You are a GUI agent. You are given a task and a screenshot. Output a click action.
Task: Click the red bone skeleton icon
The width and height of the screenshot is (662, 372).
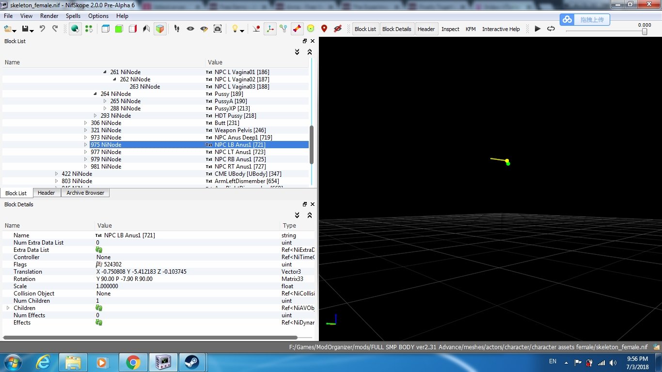pos(297,29)
